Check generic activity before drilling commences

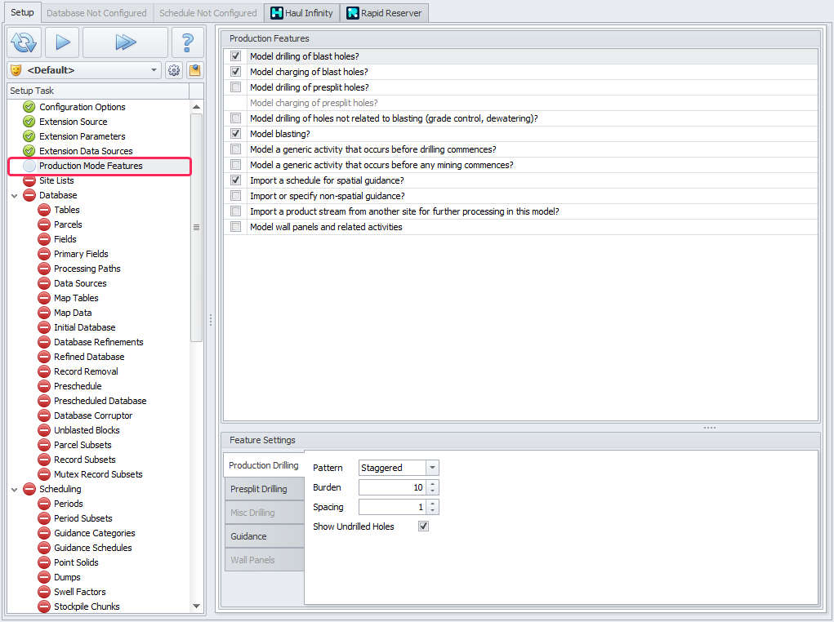(x=235, y=149)
